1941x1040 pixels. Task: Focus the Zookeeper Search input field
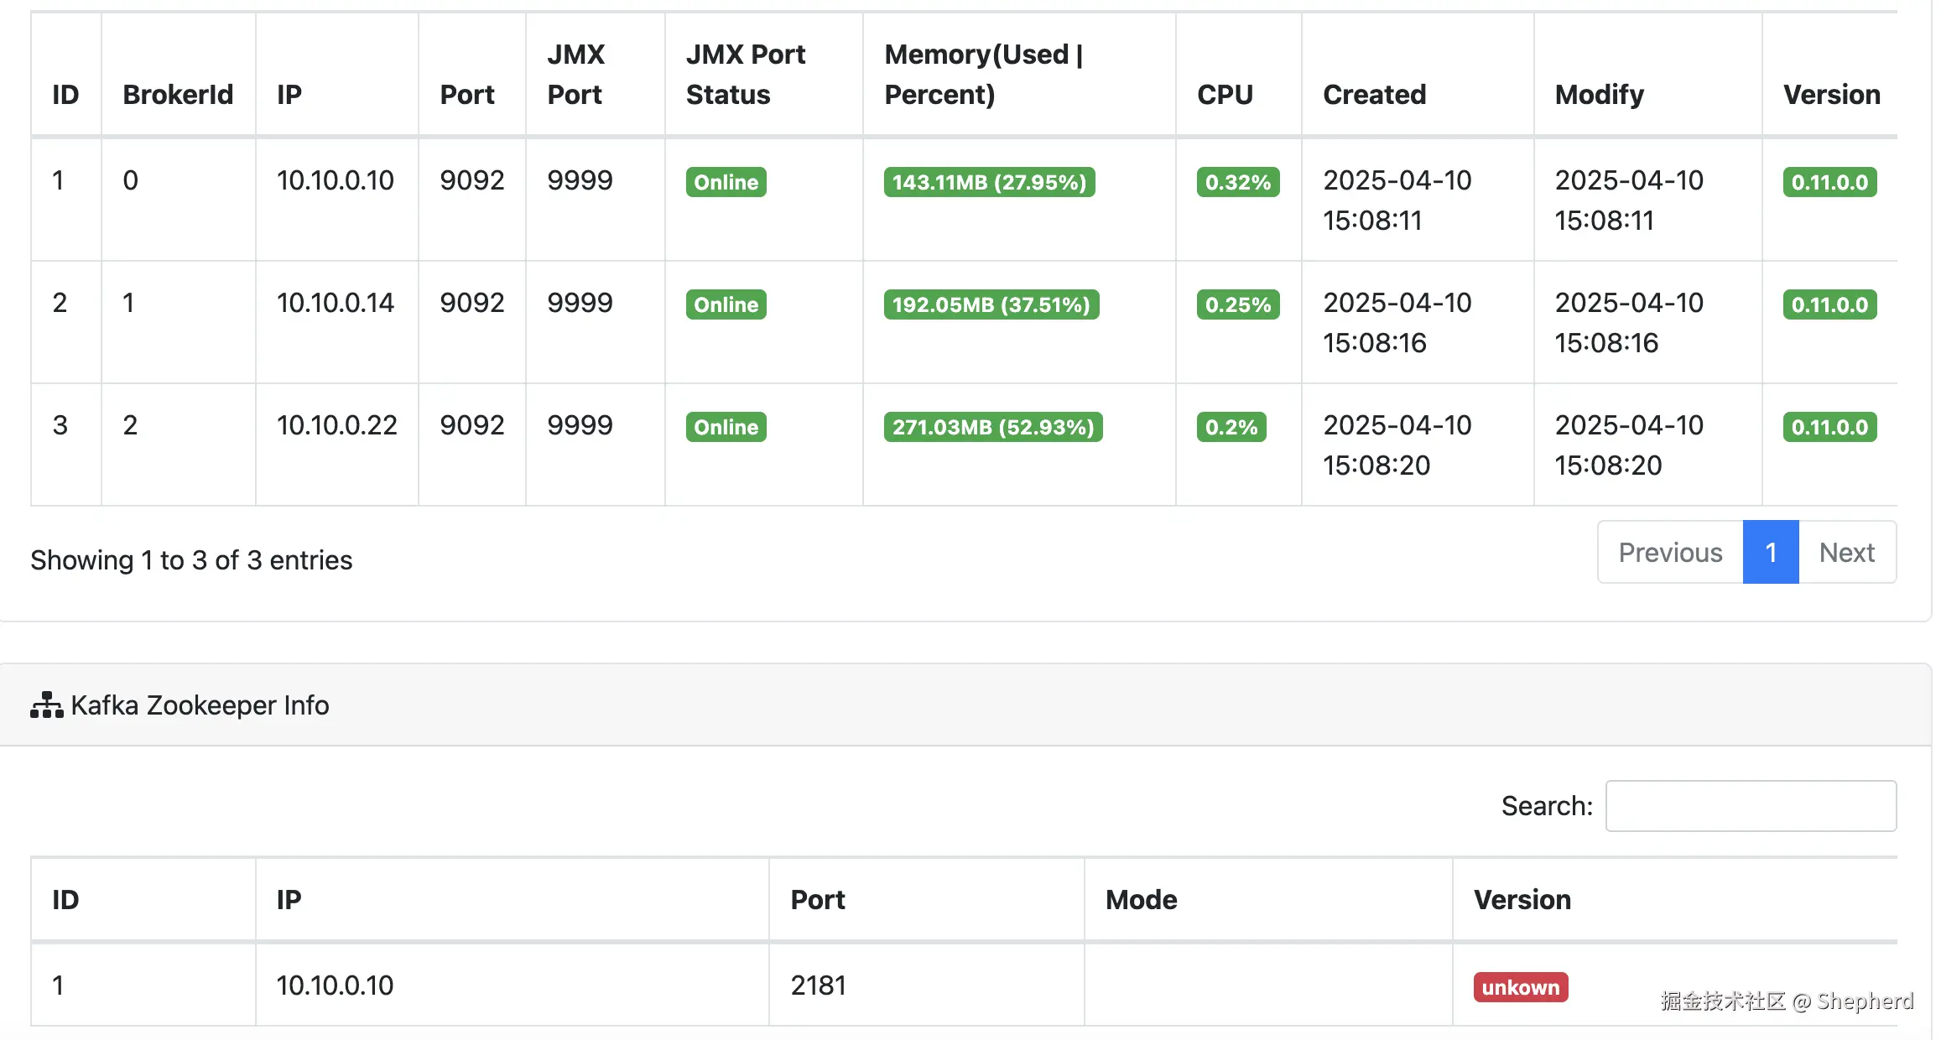(1750, 806)
